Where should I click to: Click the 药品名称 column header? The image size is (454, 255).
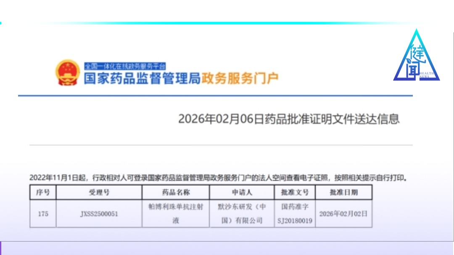(x=176, y=192)
